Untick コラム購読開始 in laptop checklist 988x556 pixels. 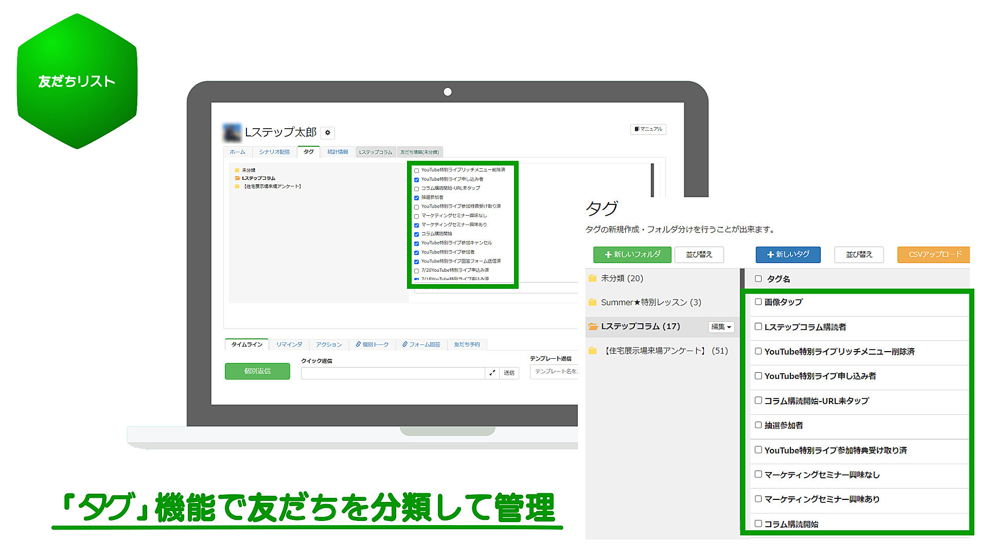(x=416, y=234)
